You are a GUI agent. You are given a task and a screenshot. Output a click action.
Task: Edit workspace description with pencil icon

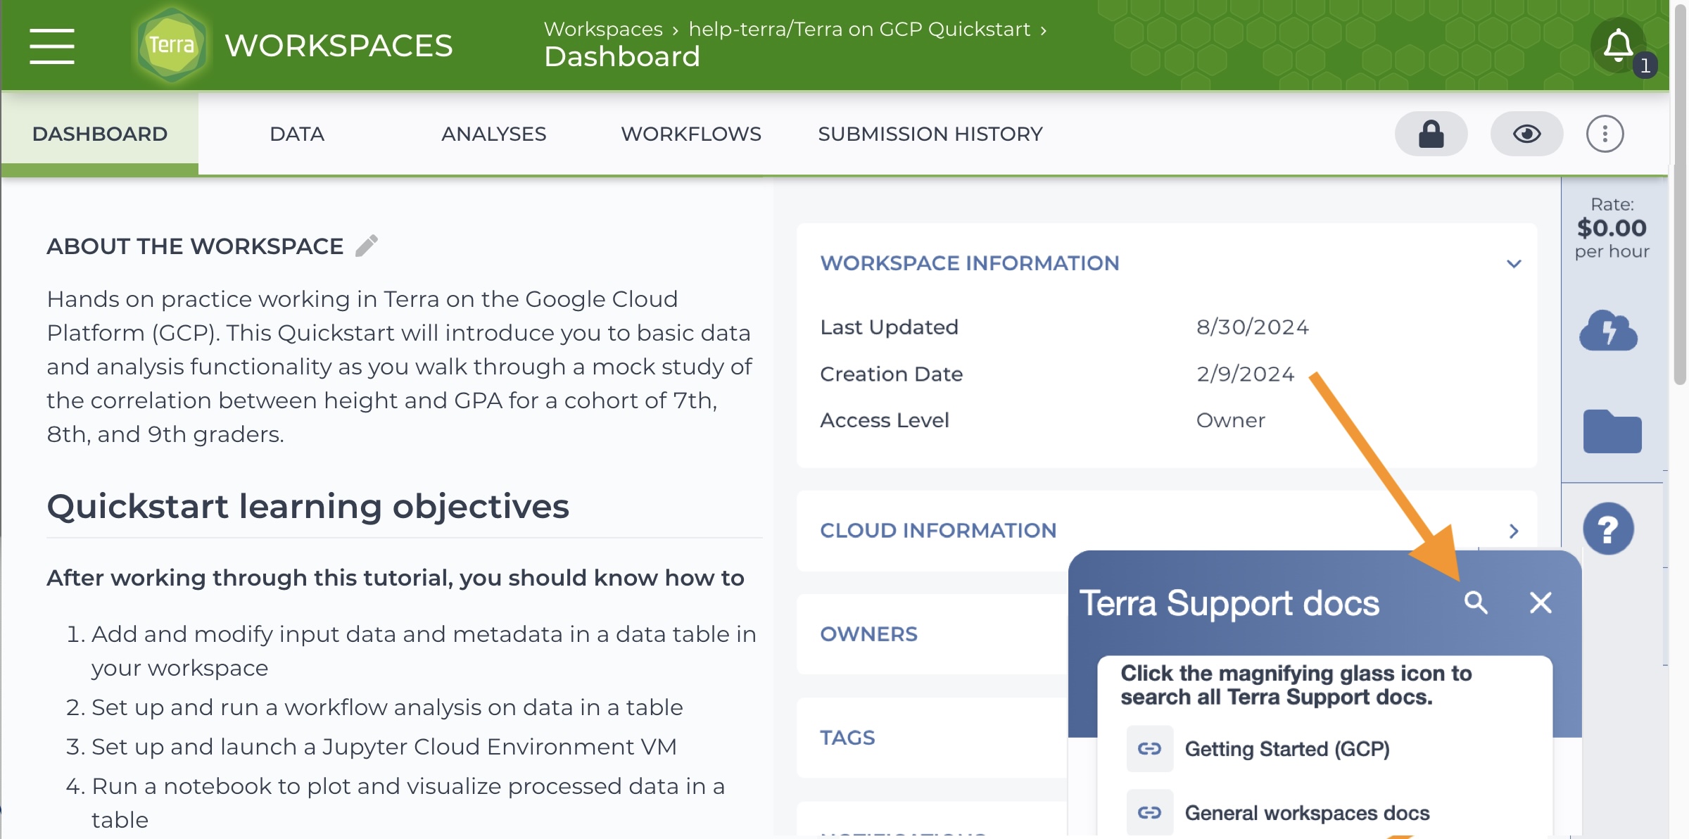tap(367, 246)
